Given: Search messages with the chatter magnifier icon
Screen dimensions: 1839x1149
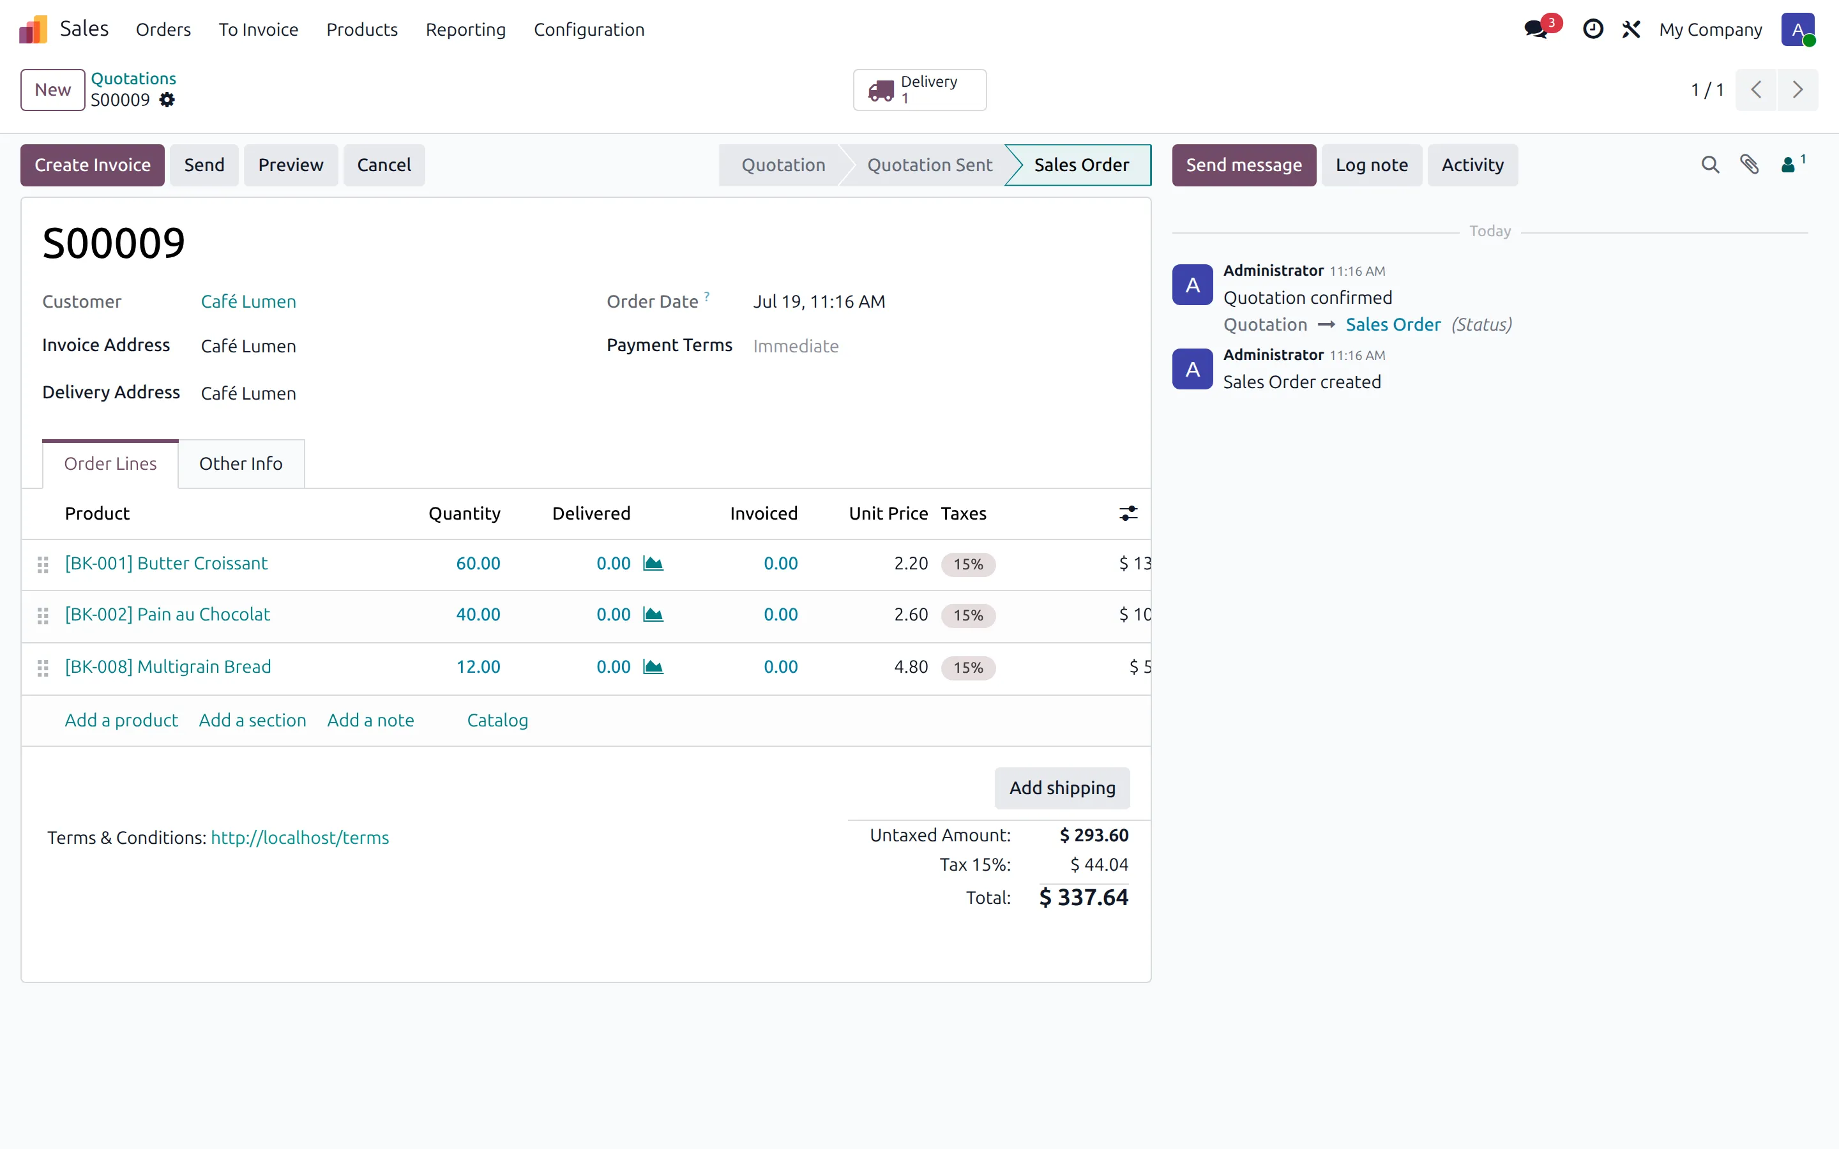Looking at the screenshot, I should pyautogui.click(x=1710, y=165).
